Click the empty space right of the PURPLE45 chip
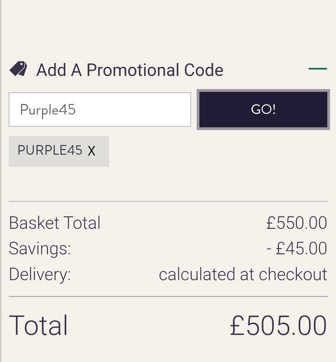 click(x=218, y=151)
